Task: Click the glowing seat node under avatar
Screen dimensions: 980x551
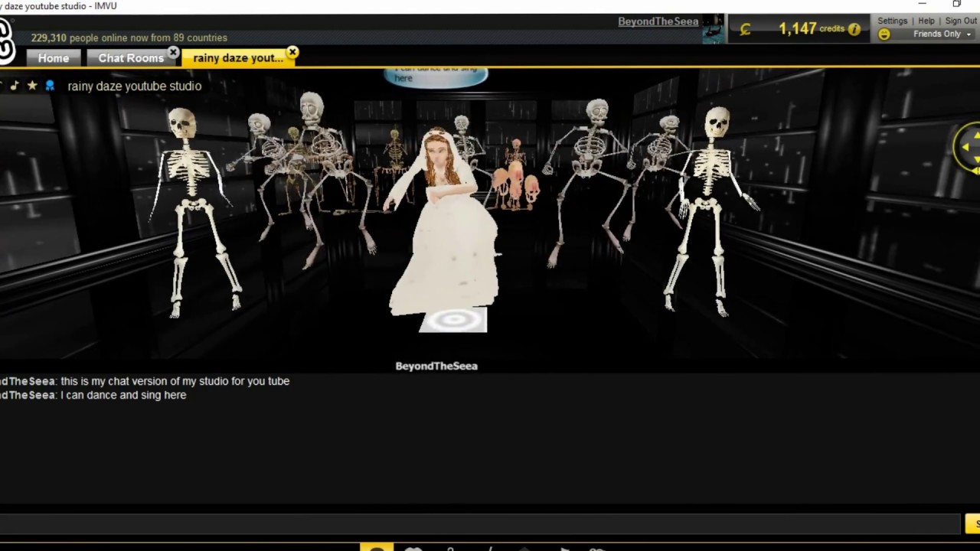Action: [x=453, y=320]
